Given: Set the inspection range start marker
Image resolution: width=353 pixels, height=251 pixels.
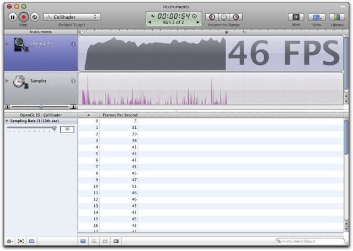Looking at the screenshot, I should click(x=212, y=17).
